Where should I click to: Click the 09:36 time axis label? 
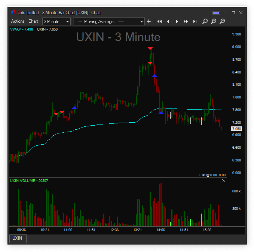(x=22, y=230)
